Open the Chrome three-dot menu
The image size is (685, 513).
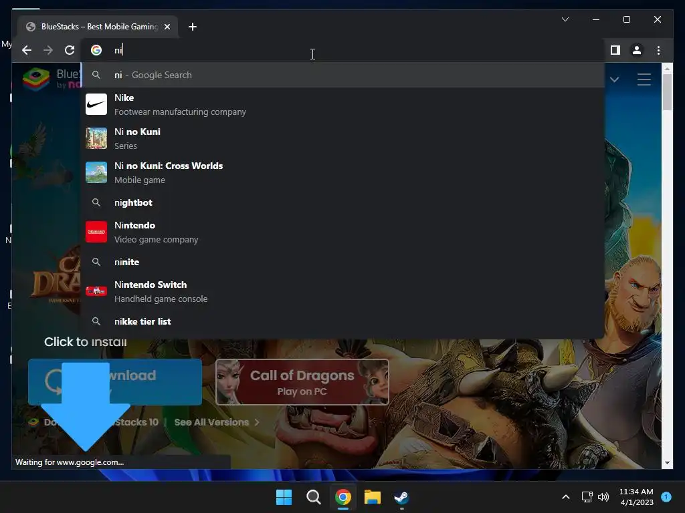658,50
